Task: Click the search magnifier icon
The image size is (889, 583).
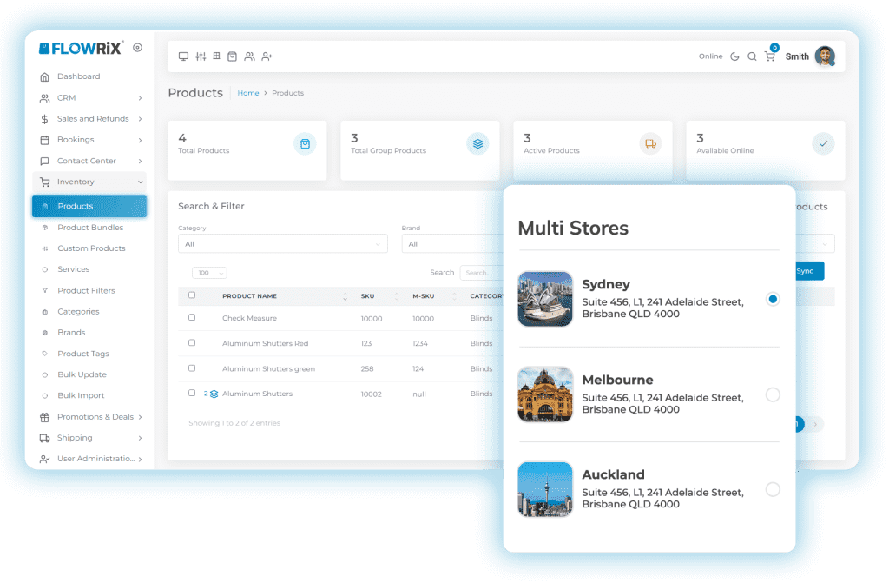Action: [x=752, y=56]
